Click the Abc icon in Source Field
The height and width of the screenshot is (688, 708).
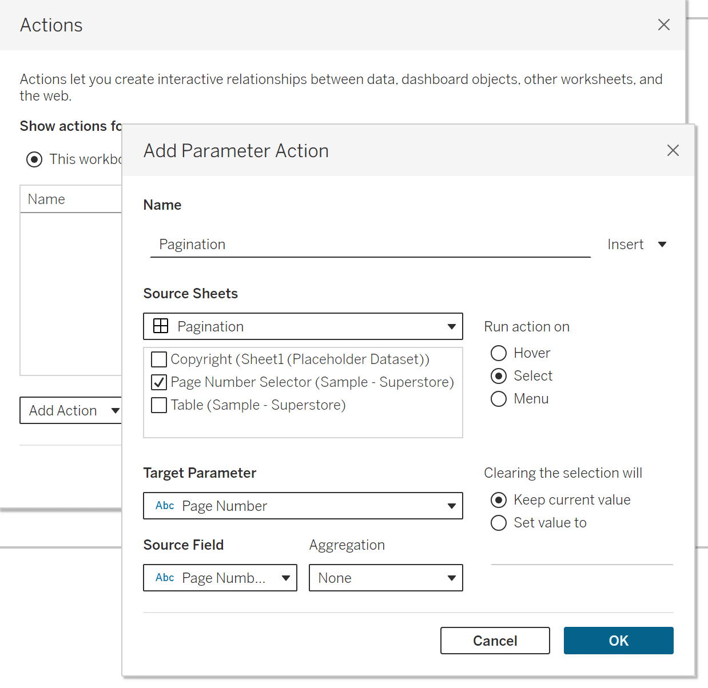tap(165, 578)
